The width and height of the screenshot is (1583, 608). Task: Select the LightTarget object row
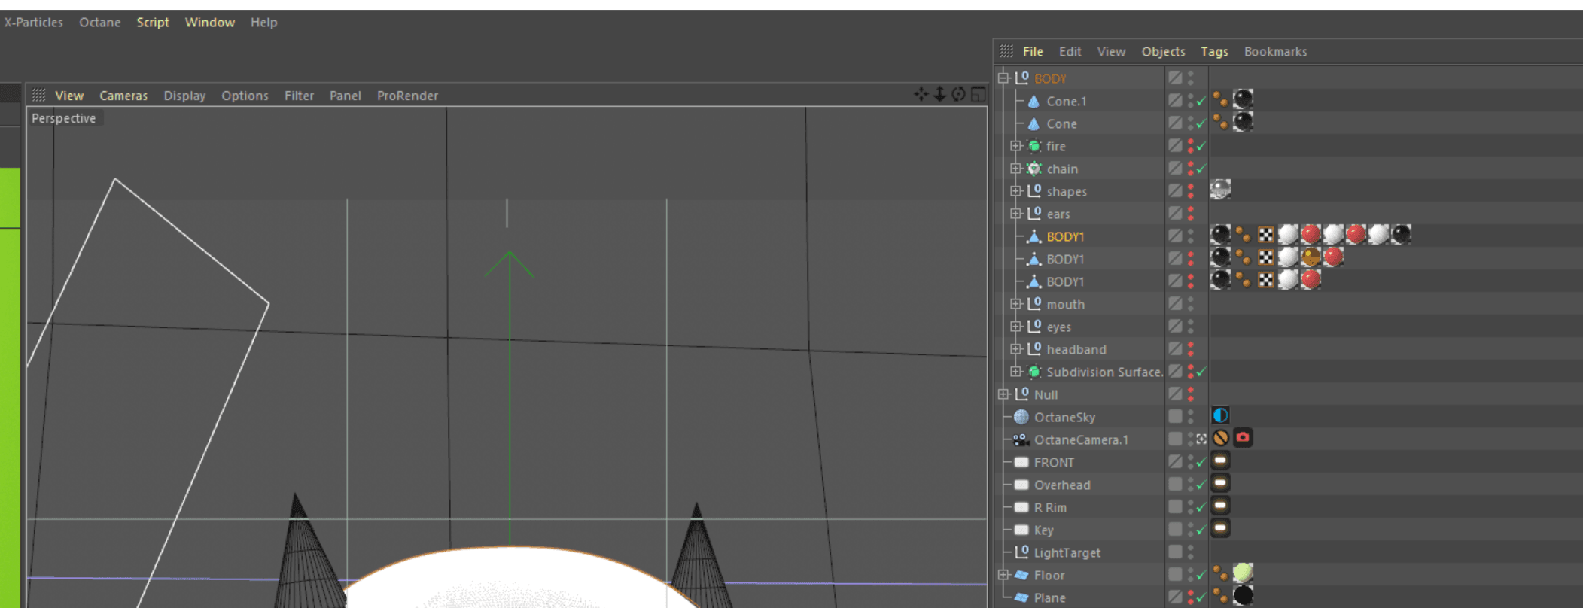[1067, 552]
